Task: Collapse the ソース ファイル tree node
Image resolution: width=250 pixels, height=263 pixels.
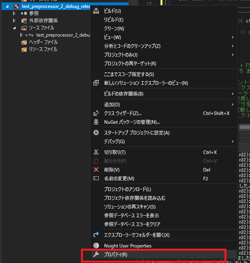Action: coord(14,28)
